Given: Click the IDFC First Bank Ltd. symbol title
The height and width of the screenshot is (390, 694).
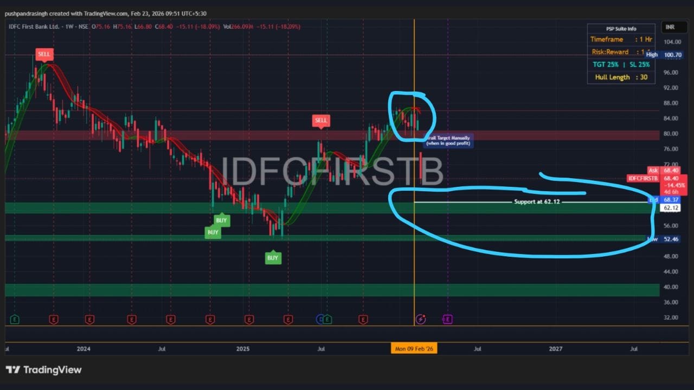Looking at the screenshot, I should (33, 26).
